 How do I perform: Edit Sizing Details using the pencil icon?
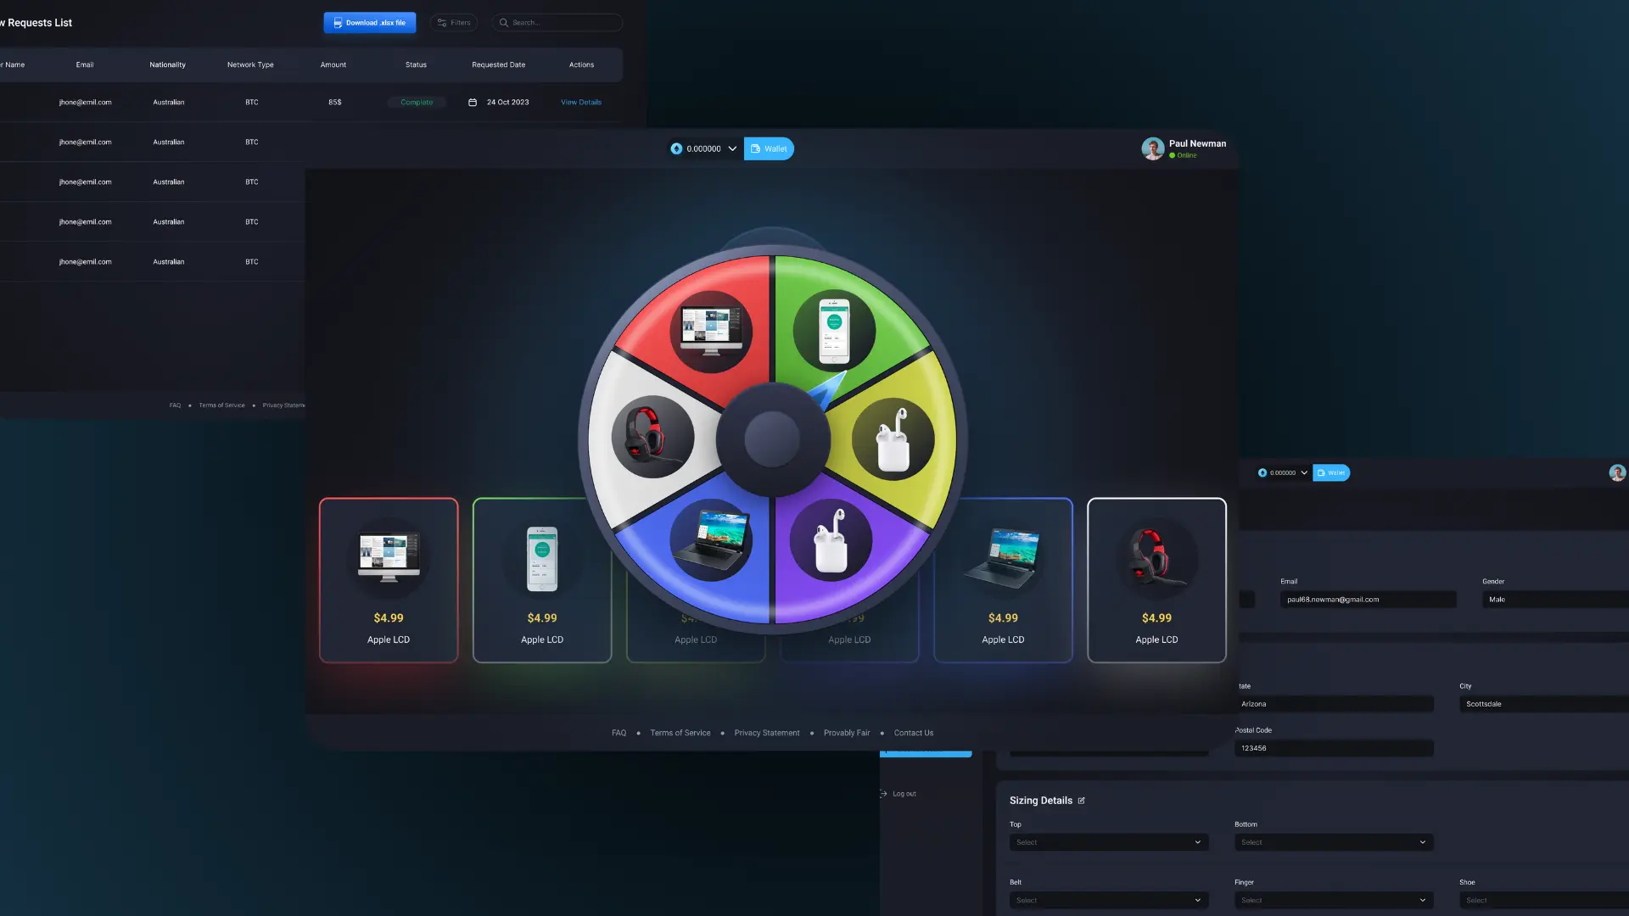[1081, 801]
